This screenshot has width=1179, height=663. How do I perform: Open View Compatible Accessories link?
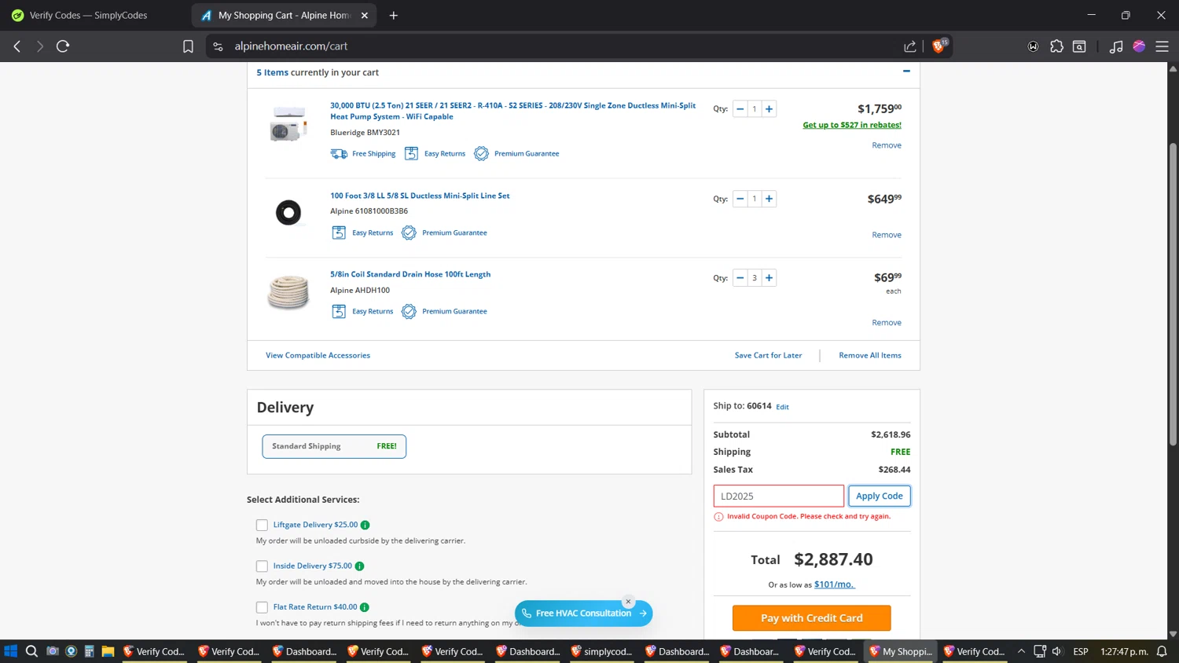click(318, 355)
